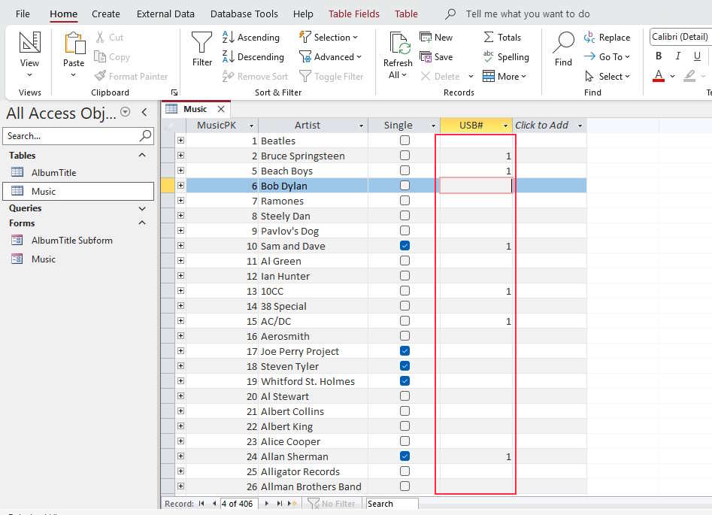This screenshot has width=712, height=515.
Task: Click Remove Sort
Action: pos(255,76)
